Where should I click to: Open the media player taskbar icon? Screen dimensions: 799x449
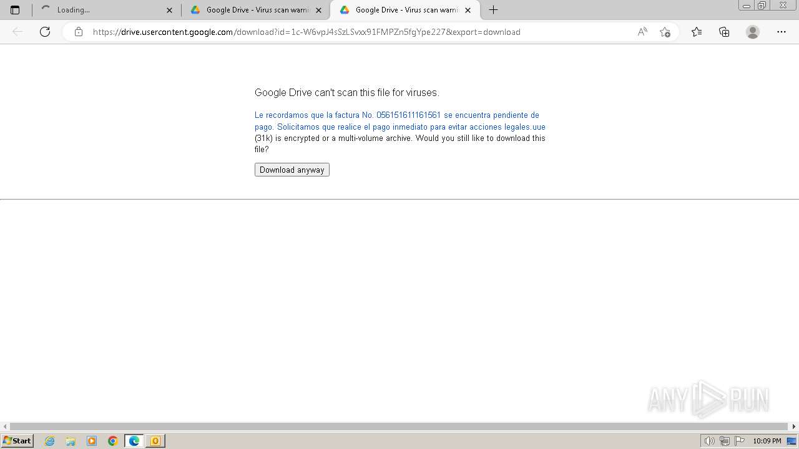(x=92, y=441)
